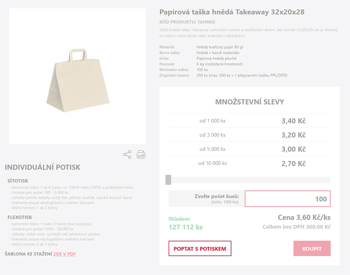
Task: Click the FLEXOTISK heading
Action: click(20, 217)
